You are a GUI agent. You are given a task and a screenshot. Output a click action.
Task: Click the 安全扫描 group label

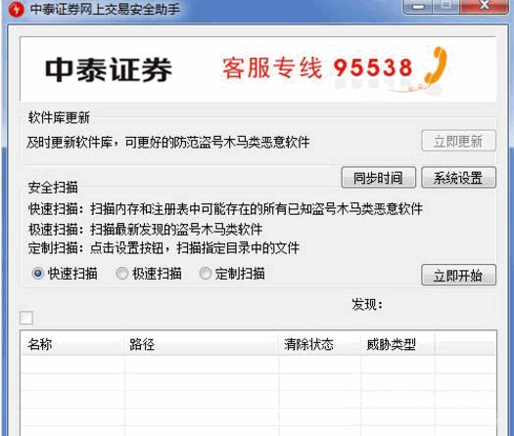tap(53, 188)
